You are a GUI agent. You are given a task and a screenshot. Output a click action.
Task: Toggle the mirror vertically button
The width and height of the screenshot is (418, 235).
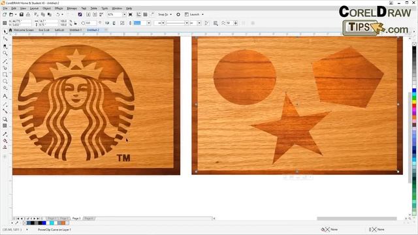point(114,23)
